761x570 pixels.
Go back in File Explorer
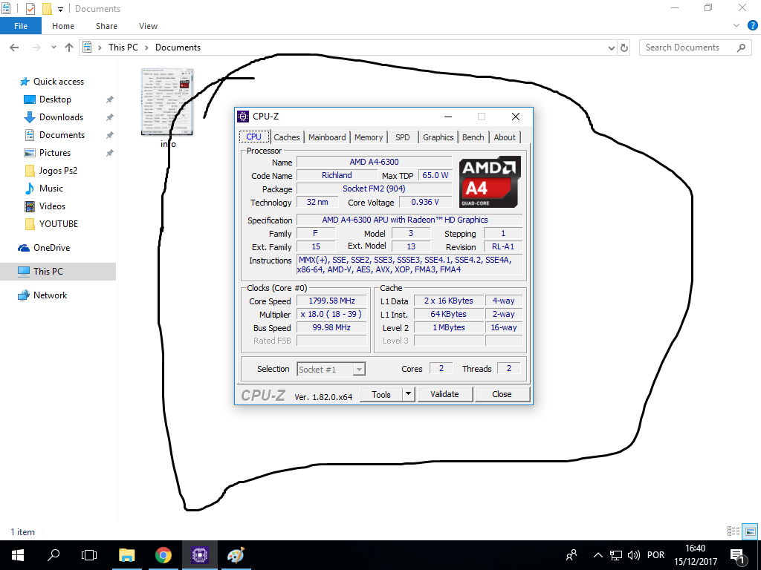pos(15,47)
